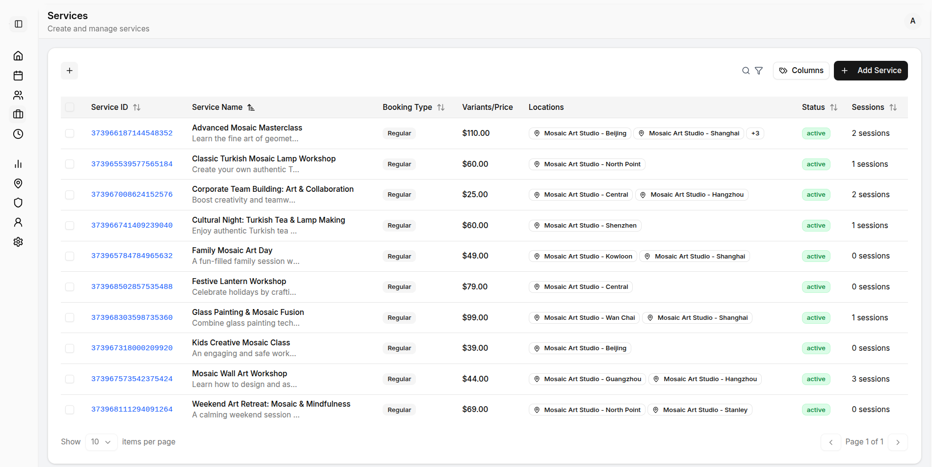Open the filter funnel icon
Image resolution: width=932 pixels, height=467 pixels.
759,71
